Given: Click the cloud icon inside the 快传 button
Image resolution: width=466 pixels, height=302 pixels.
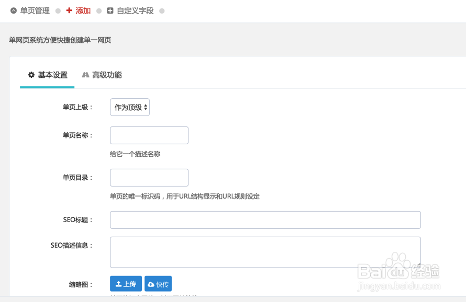Looking at the screenshot, I should tap(151, 284).
